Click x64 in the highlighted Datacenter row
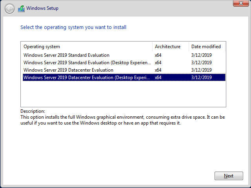This screenshot has width=251, height=188. 158,78
